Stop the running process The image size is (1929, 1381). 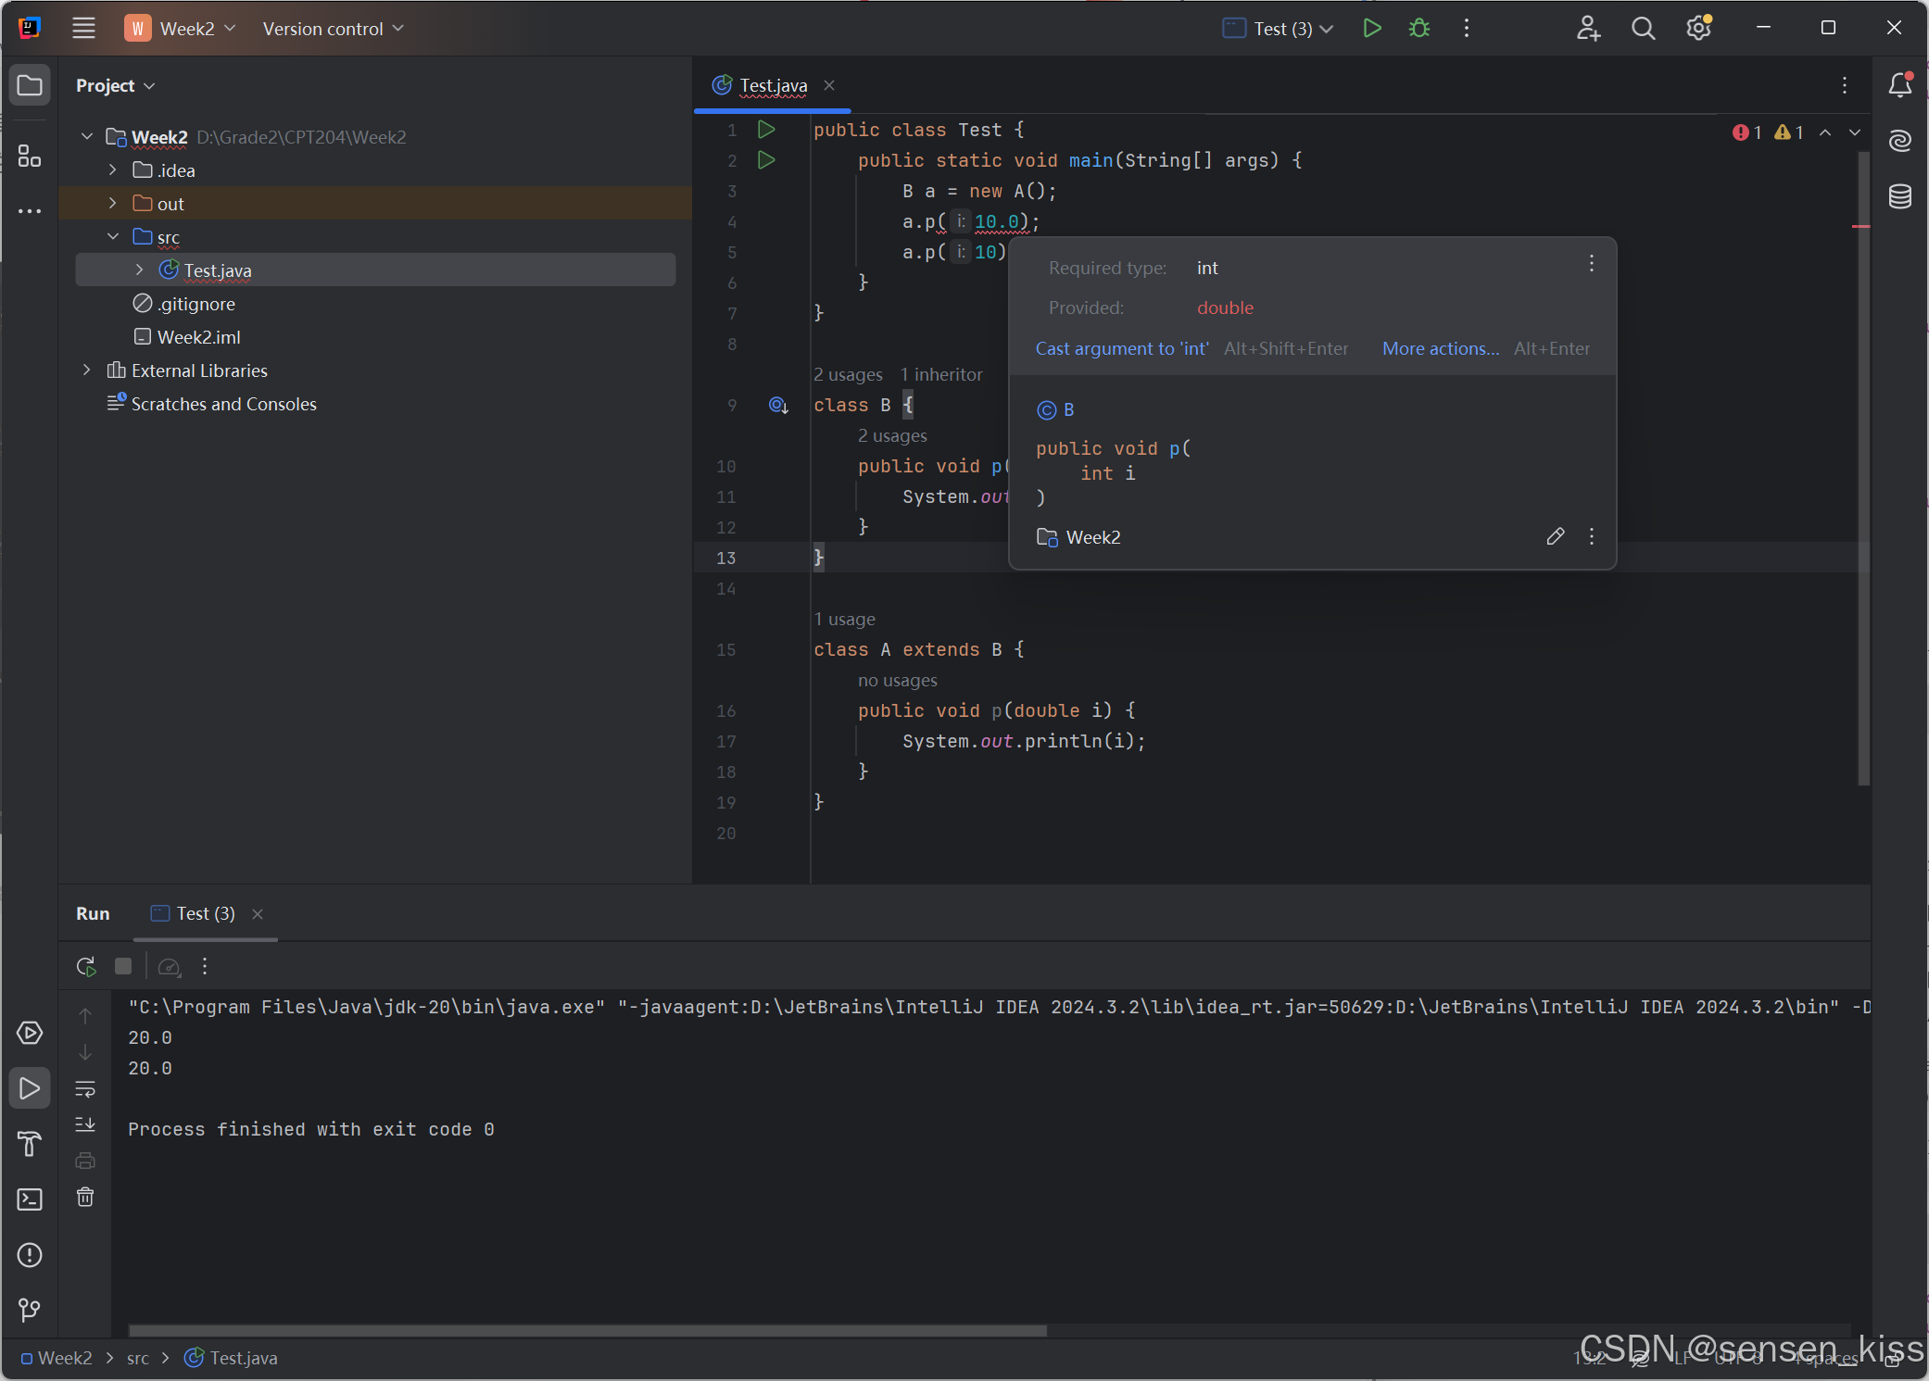point(122,966)
